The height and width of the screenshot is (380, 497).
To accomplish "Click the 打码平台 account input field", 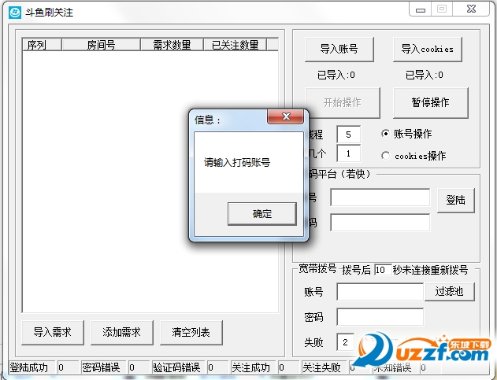I will pos(380,197).
